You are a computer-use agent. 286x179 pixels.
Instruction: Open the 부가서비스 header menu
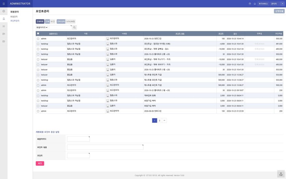(x=263, y=4)
